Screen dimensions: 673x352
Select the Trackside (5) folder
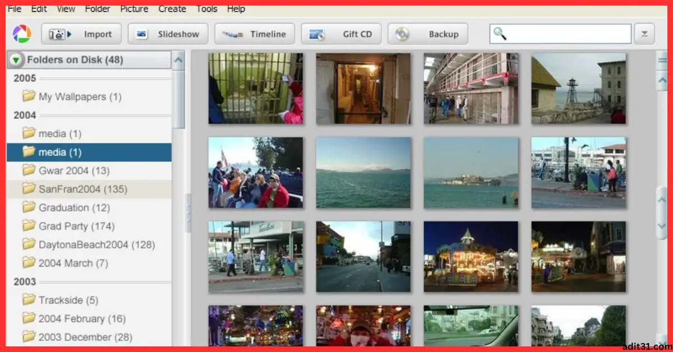pyautogui.click(x=89, y=300)
